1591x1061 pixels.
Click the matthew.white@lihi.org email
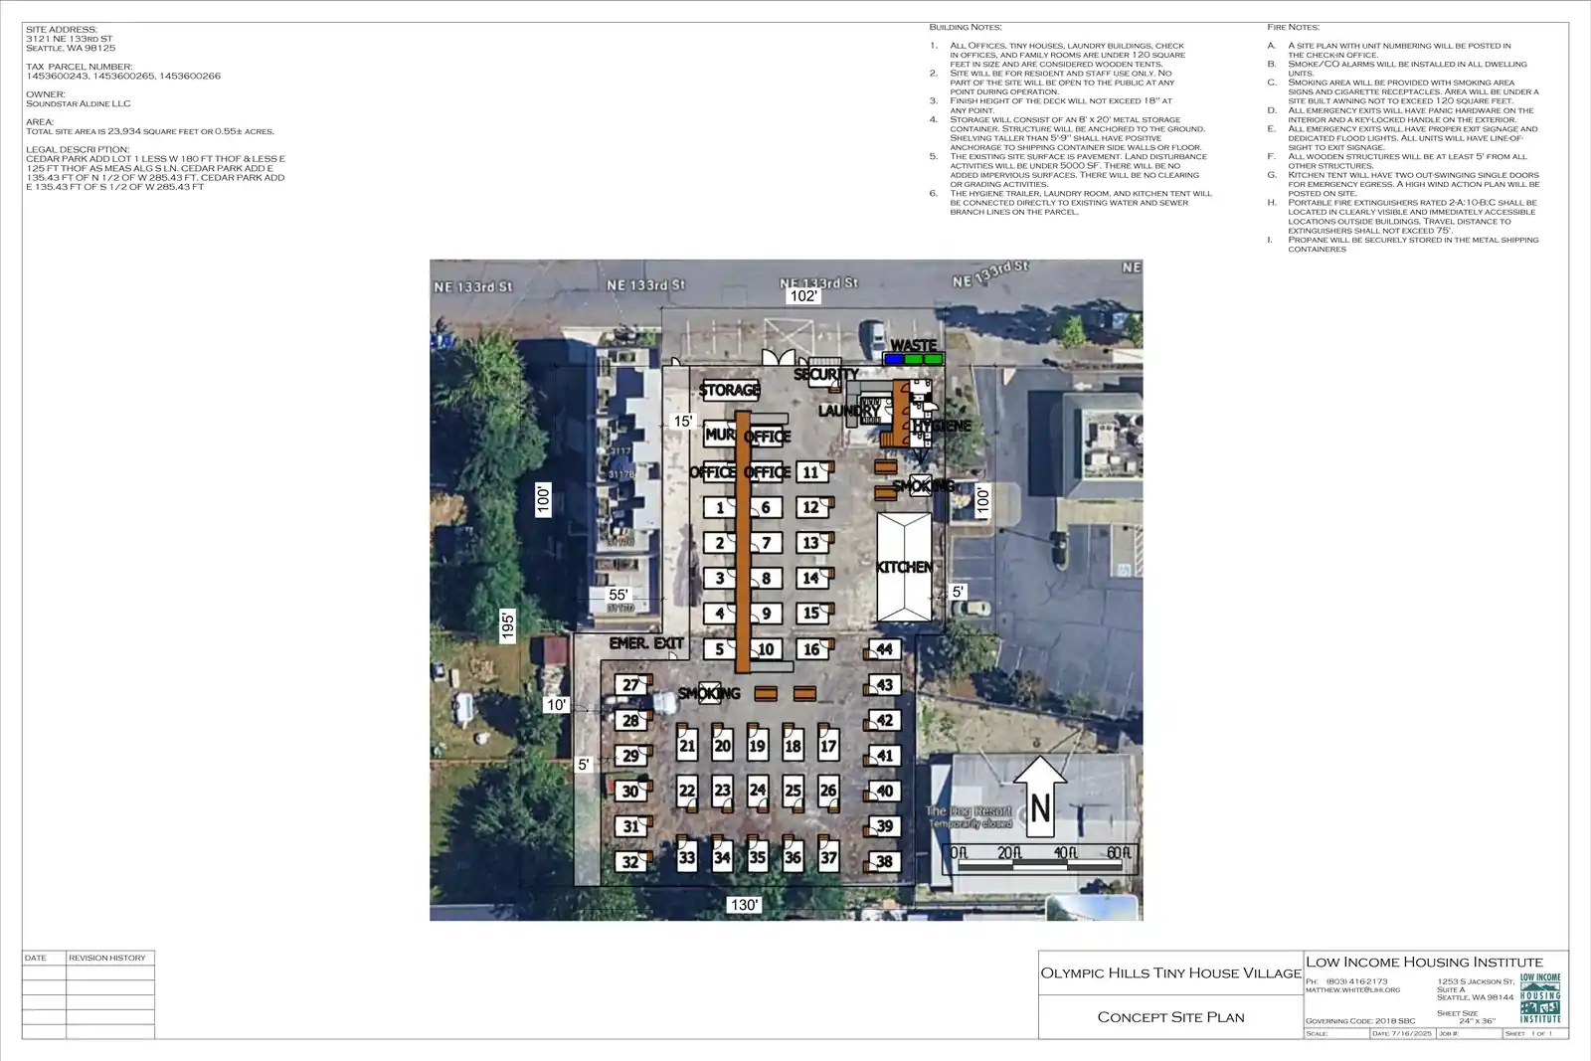1352,989
